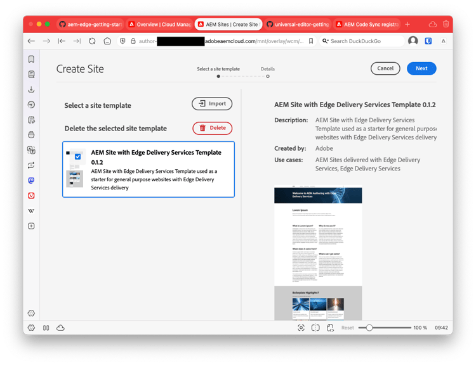Switch to Overview Cloud Manager tab
Image resolution: width=476 pixels, height=365 pixels.
tap(159, 24)
